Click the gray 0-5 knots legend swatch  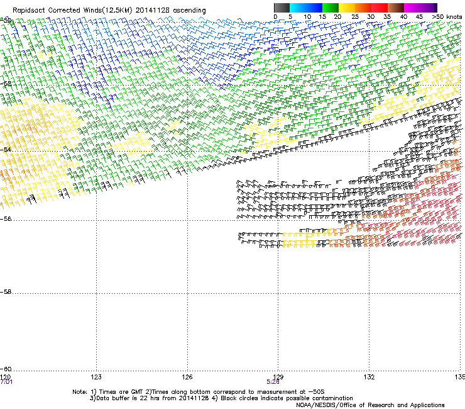pyautogui.click(x=282, y=8)
